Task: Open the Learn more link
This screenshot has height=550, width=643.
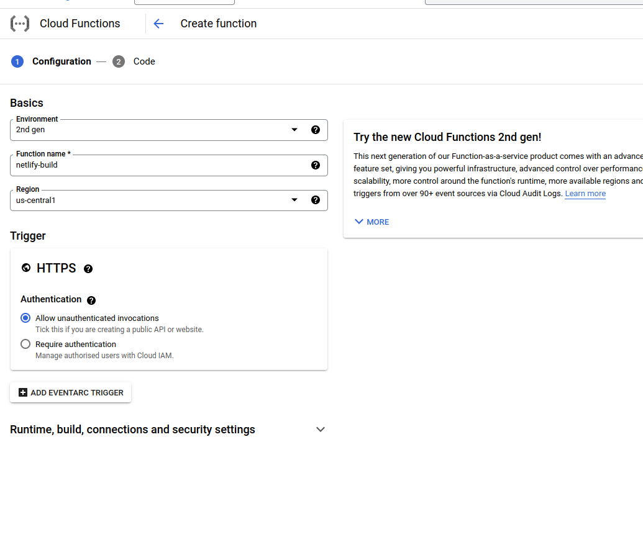Action: (x=585, y=194)
